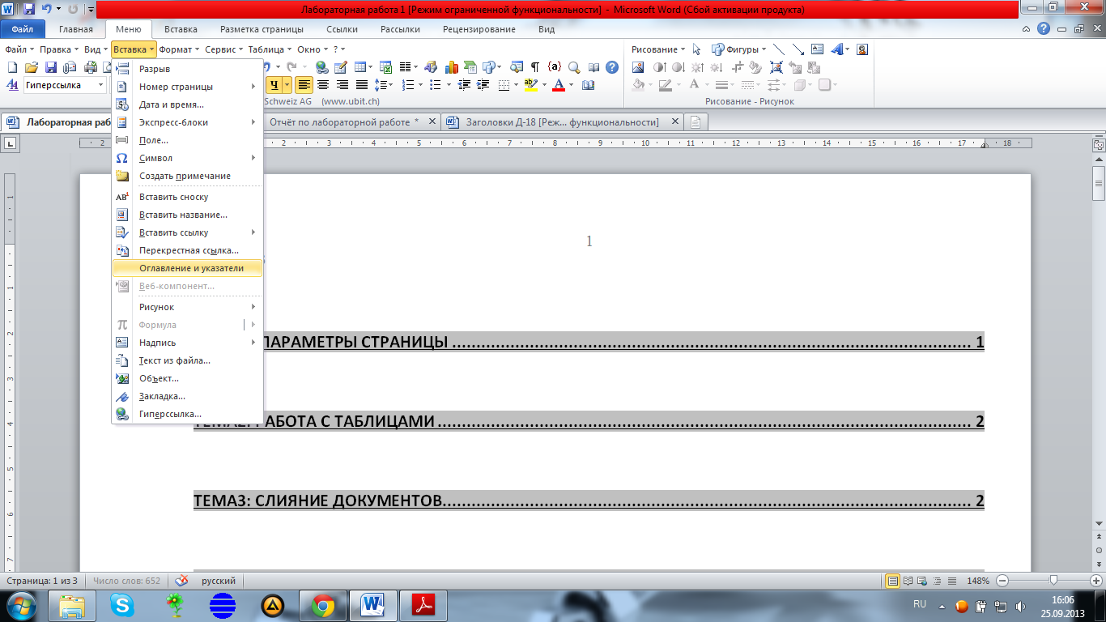
Task: Click the proofing errors status bar icon
Action: coord(181,581)
